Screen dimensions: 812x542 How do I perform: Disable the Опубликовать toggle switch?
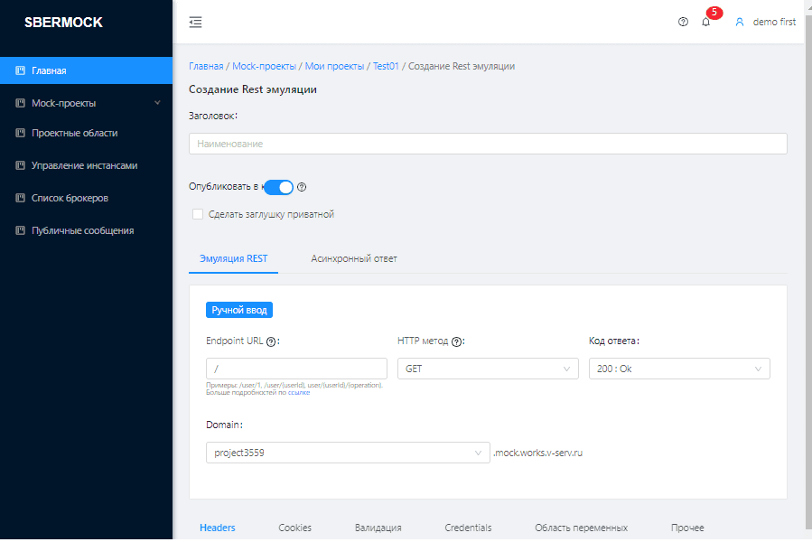coord(280,187)
